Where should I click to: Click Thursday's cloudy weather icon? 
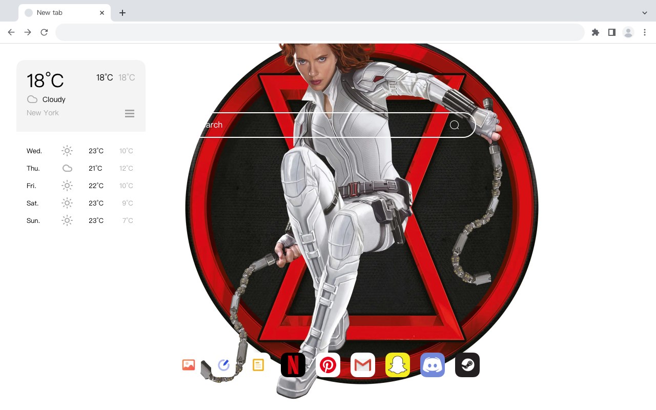click(x=67, y=168)
